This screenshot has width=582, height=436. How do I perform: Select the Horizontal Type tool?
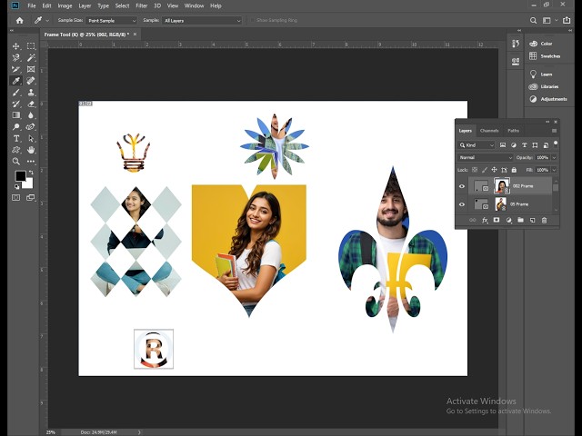click(x=16, y=138)
